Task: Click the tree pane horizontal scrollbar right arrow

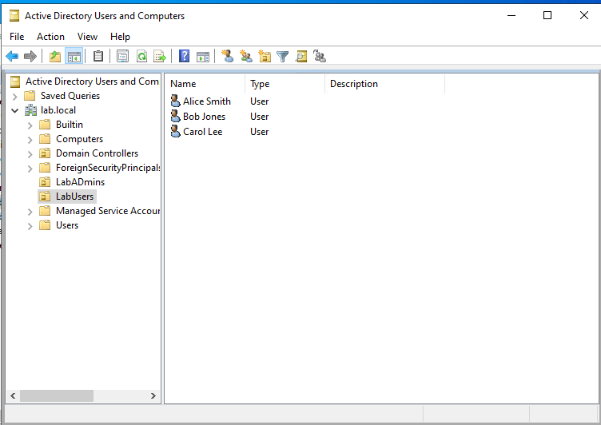Action: pos(154,395)
